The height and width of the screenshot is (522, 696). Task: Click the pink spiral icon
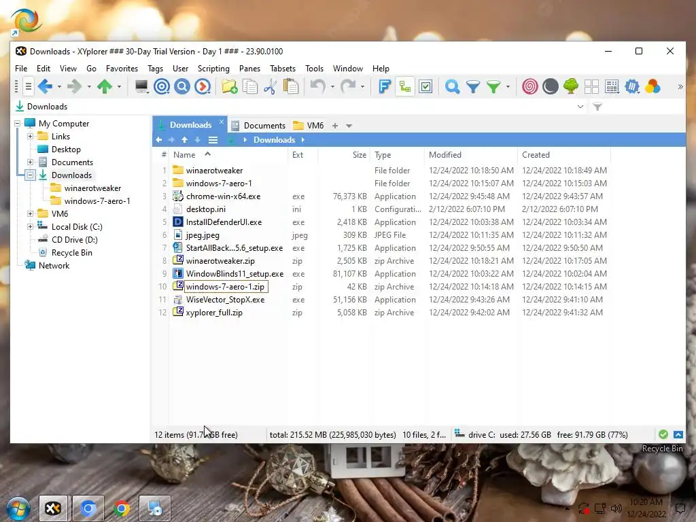pyautogui.click(x=530, y=86)
